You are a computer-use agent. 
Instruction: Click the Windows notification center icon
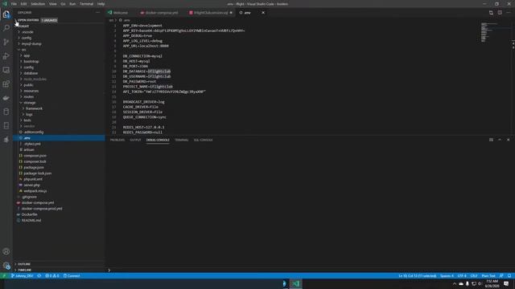(x=506, y=283)
